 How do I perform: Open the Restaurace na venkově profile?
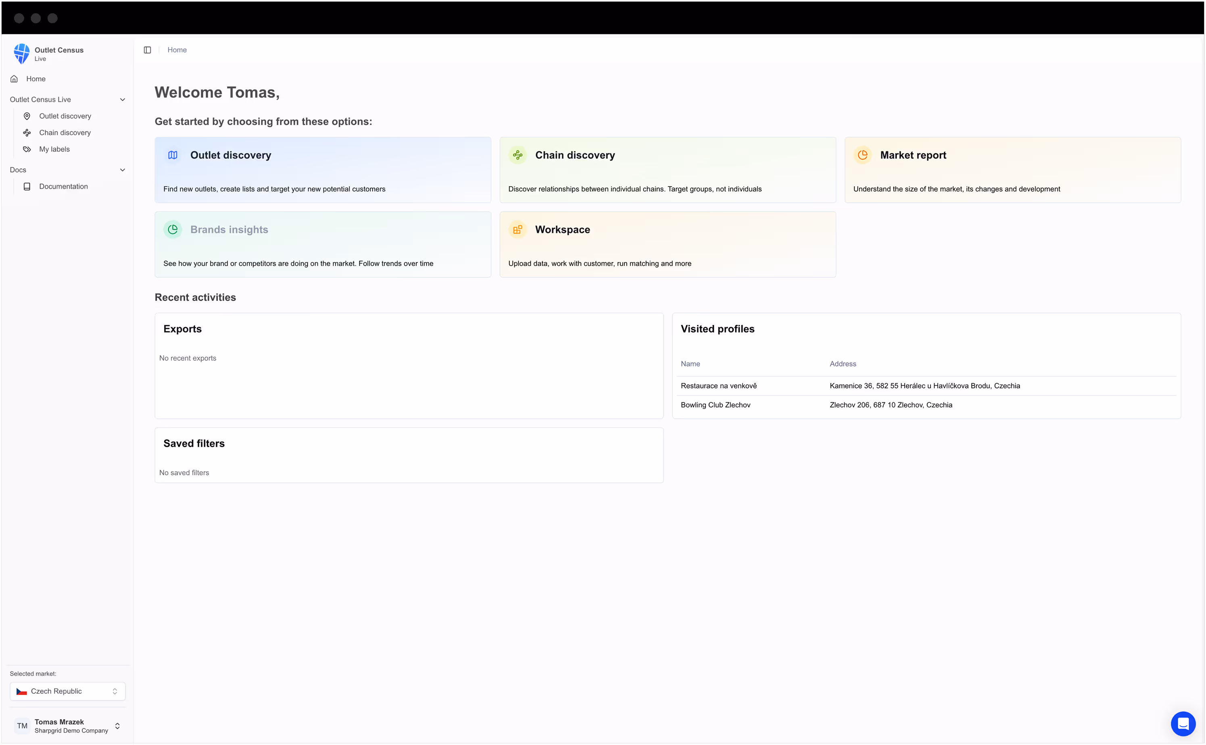tap(718, 385)
